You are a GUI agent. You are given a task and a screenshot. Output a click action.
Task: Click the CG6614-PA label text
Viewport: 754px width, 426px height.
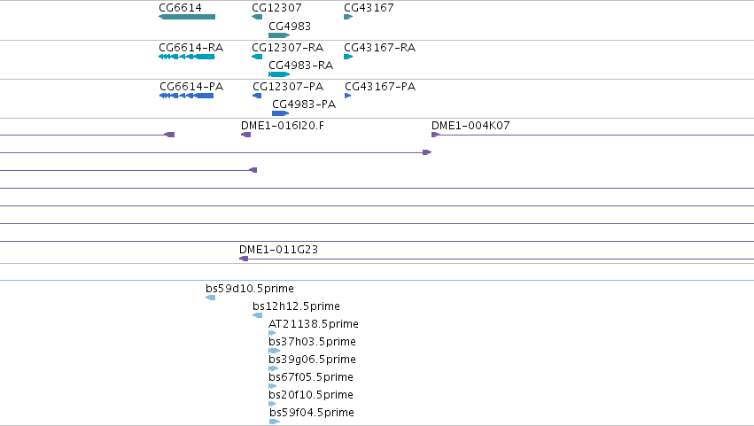coord(191,87)
